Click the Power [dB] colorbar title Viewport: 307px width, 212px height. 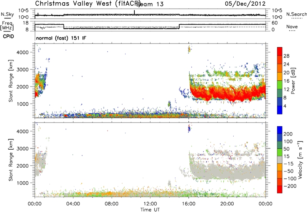click(293, 81)
